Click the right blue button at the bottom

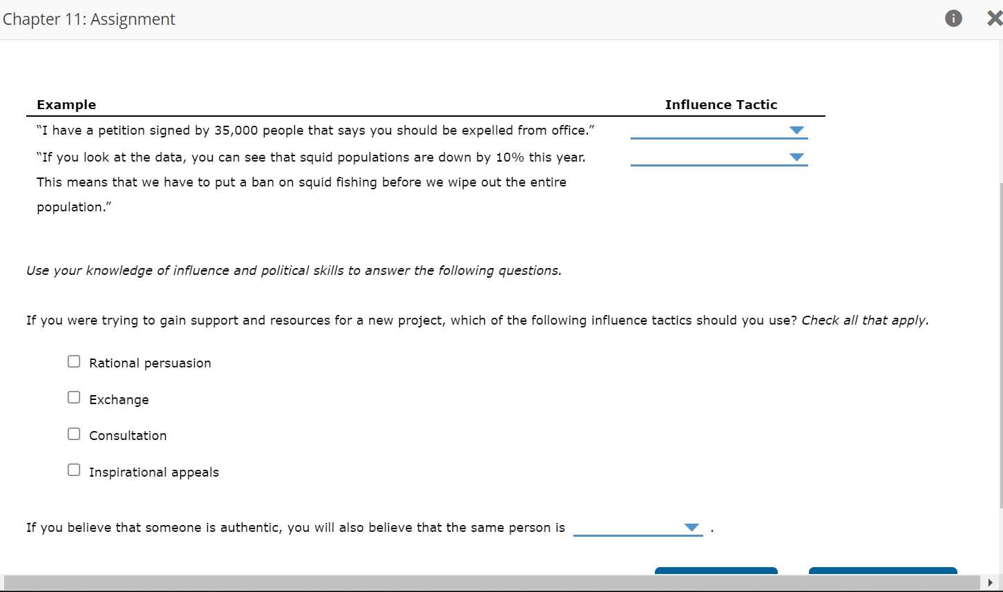pyautogui.click(x=882, y=575)
